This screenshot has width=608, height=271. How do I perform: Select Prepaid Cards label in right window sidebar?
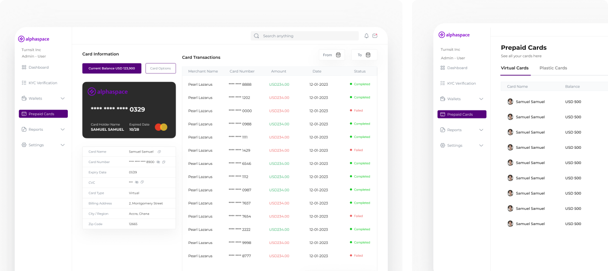pos(460,114)
